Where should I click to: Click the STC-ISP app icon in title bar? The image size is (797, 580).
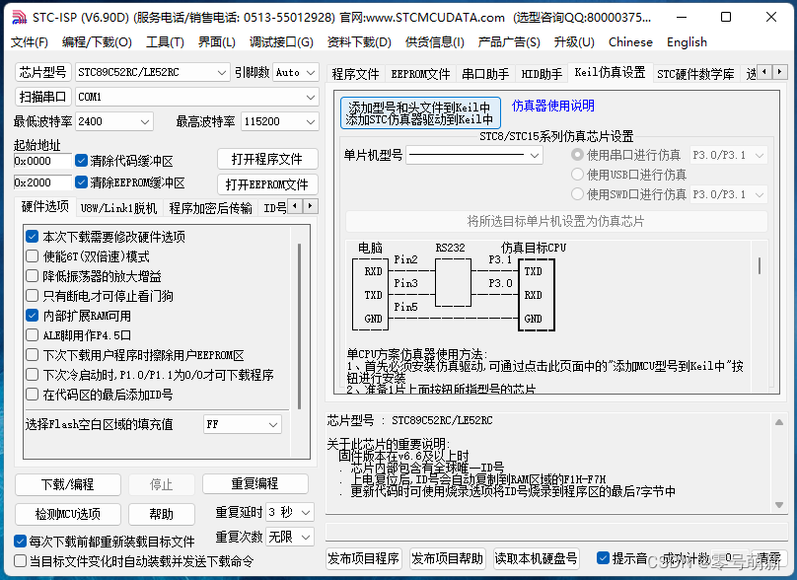point(19,18)
